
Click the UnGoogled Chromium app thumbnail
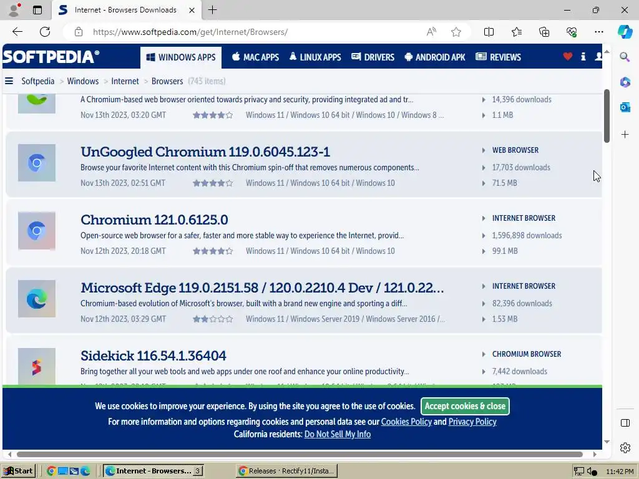(37, 163)
